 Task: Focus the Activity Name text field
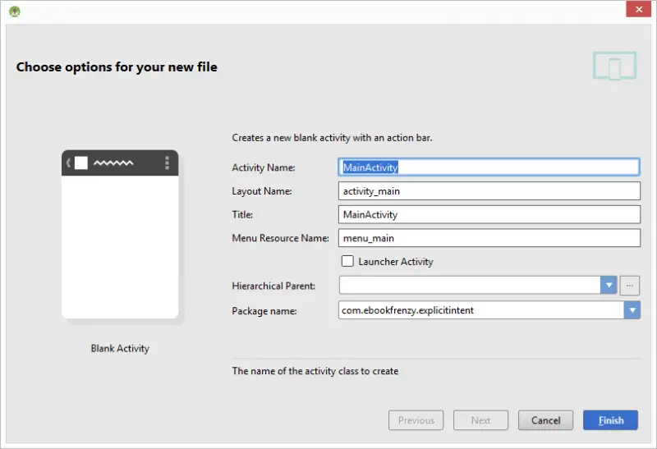[489, 167]
